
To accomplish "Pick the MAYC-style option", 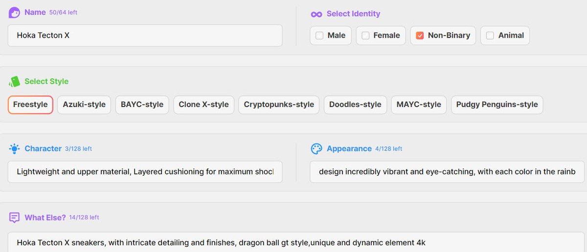I will (x=419, y=105).
